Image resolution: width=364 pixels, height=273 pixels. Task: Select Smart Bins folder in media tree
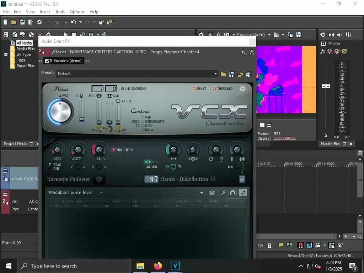26,66
